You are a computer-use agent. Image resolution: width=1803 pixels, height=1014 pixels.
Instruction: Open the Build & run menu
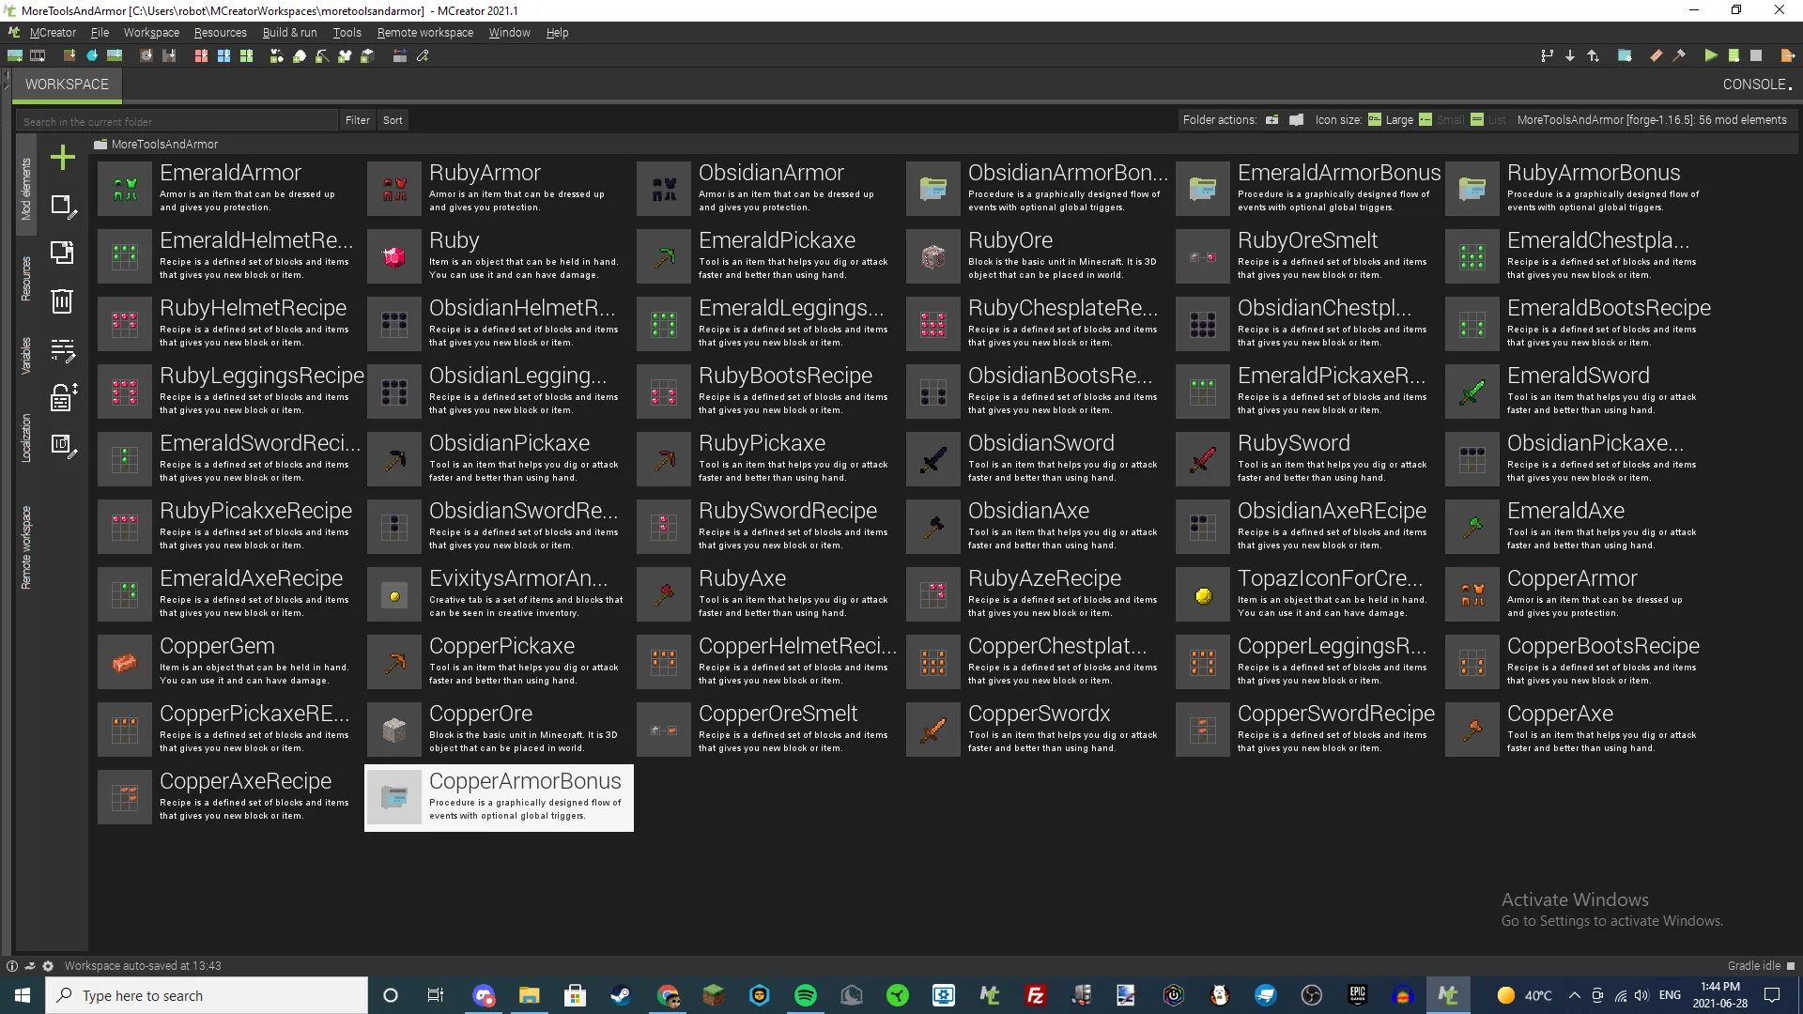tap(289, 33)
